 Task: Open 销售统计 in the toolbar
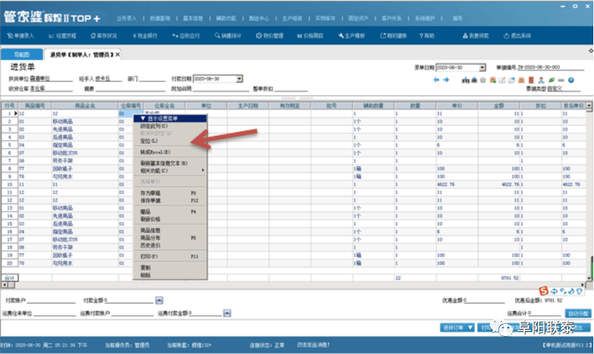click(228, 36)
